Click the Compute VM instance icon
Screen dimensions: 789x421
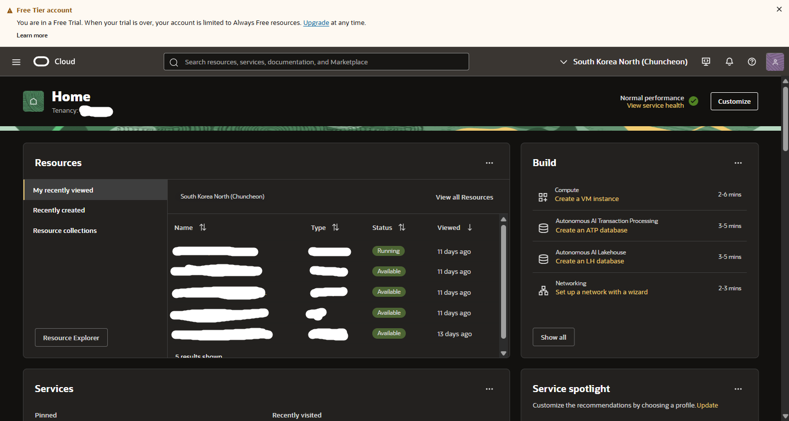pyautogui.click(x=543, y=197)
